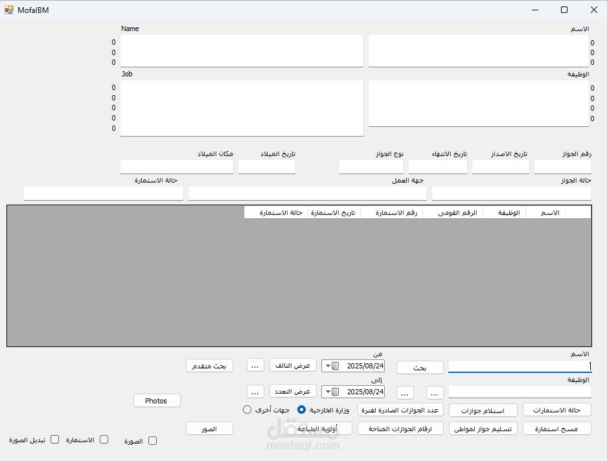Click the عرض التعدد button
The image size is (607, 461).
click(293, 391)
